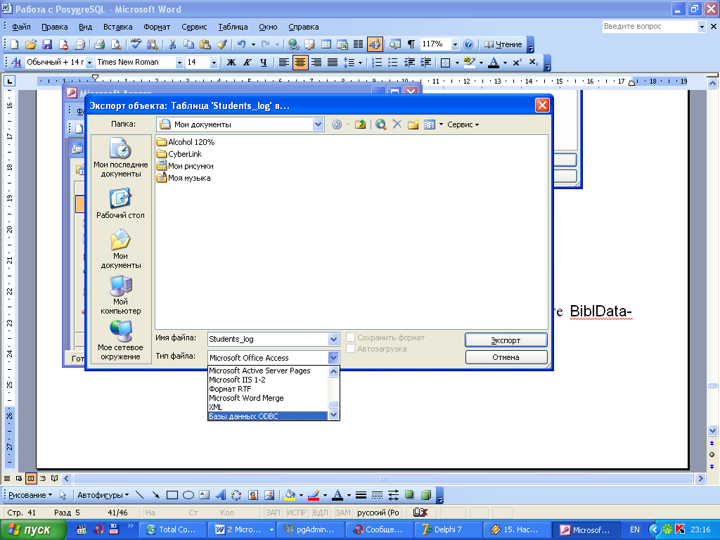720x540 pixels.
Task: Click the fill color bucket in Drawing toolbar
Action: [290, 495]
